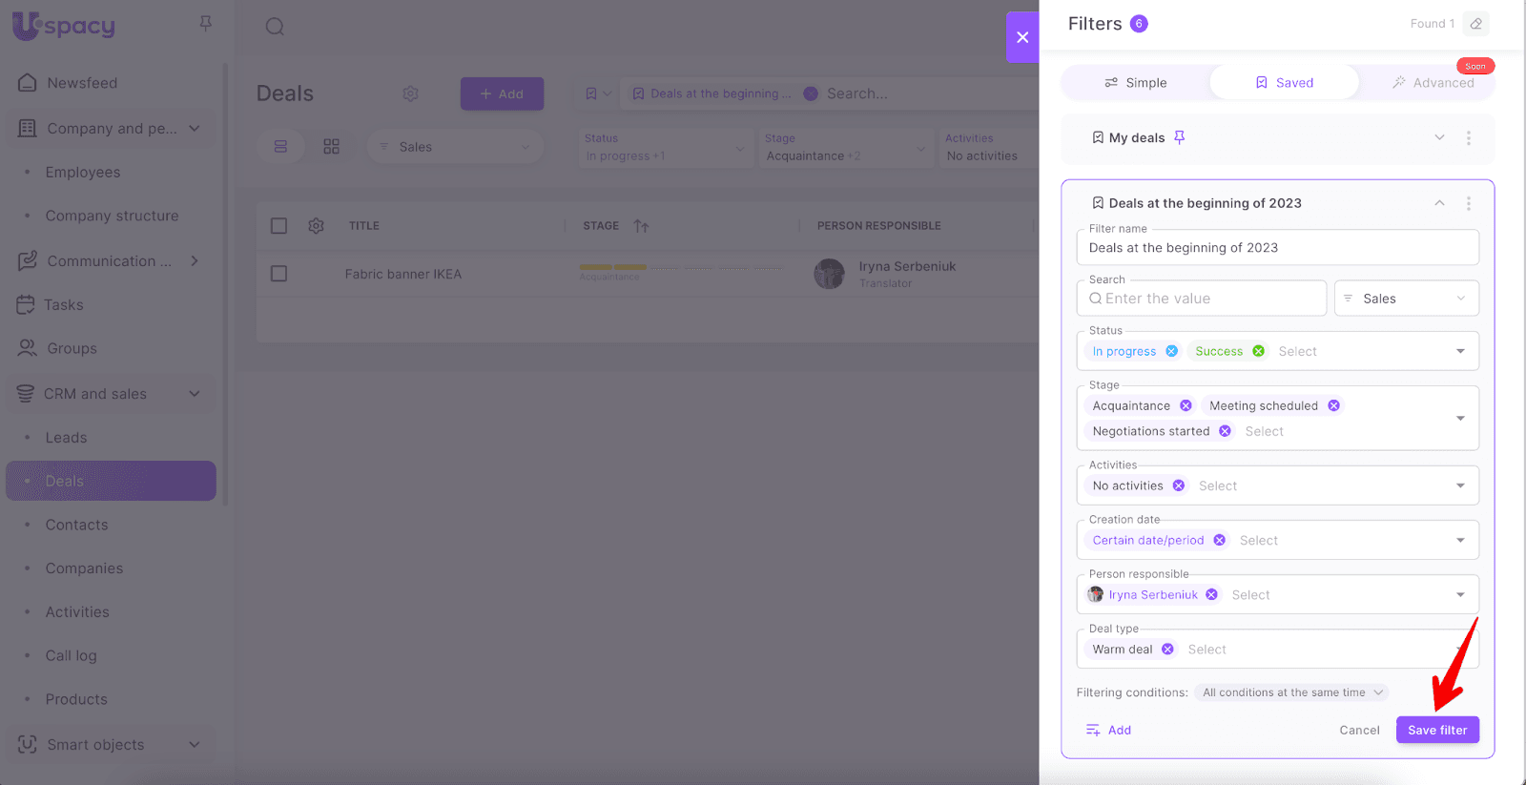Remove the Acquaintance stage tag
The height and width of the screenshot is (785, 1526).
click(1186, 405)
